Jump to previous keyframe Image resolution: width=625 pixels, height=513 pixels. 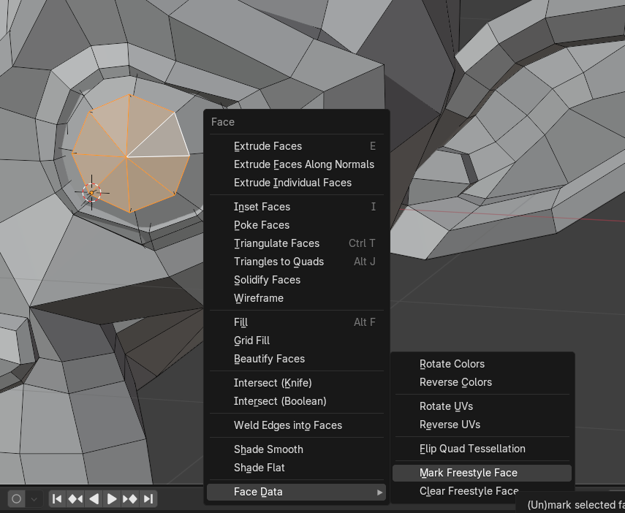point(75,498)
